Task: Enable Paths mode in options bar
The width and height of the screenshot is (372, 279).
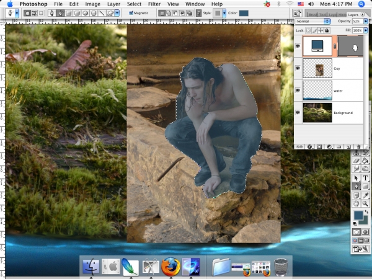Action: pos(34,13)
